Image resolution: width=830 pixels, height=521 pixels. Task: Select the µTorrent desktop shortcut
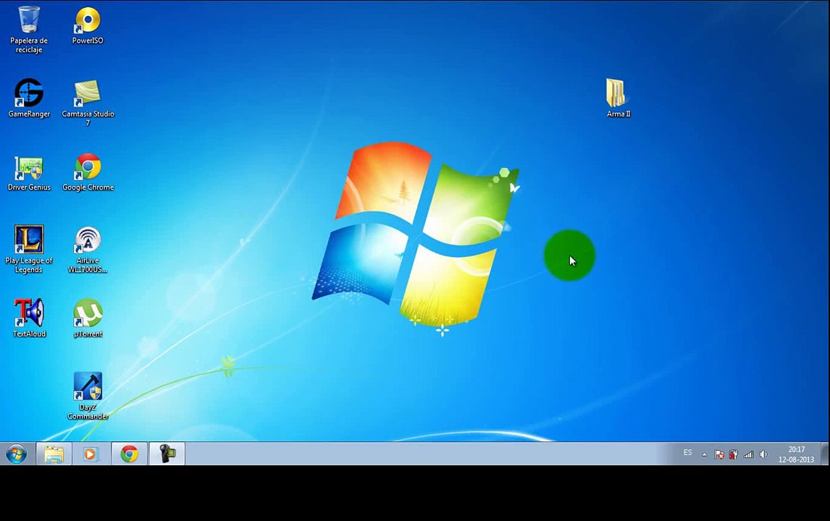point(88,318)
